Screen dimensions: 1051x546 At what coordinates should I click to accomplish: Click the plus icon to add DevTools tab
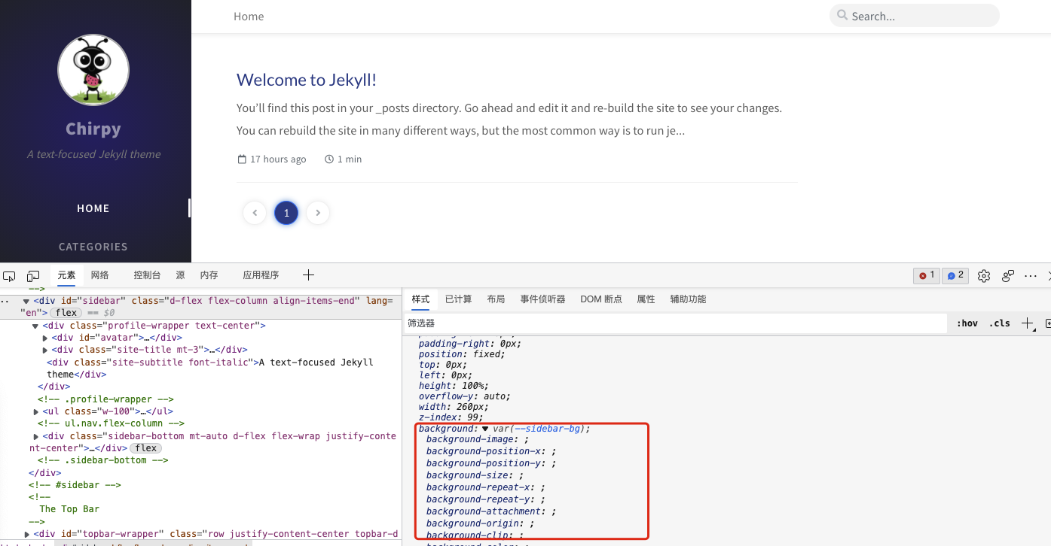pos(307,275)
